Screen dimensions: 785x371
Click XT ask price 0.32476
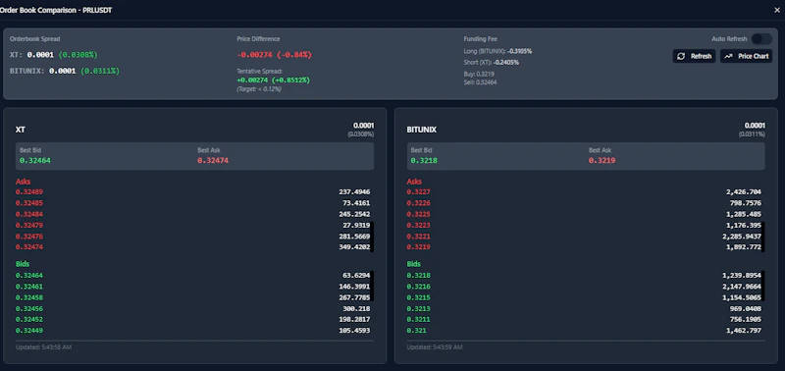click(x=29, y=236)
